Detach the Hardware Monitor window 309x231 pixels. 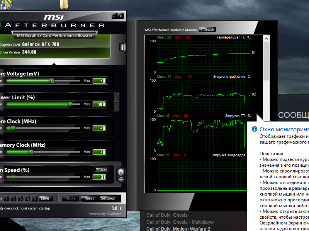click(207, 30)
